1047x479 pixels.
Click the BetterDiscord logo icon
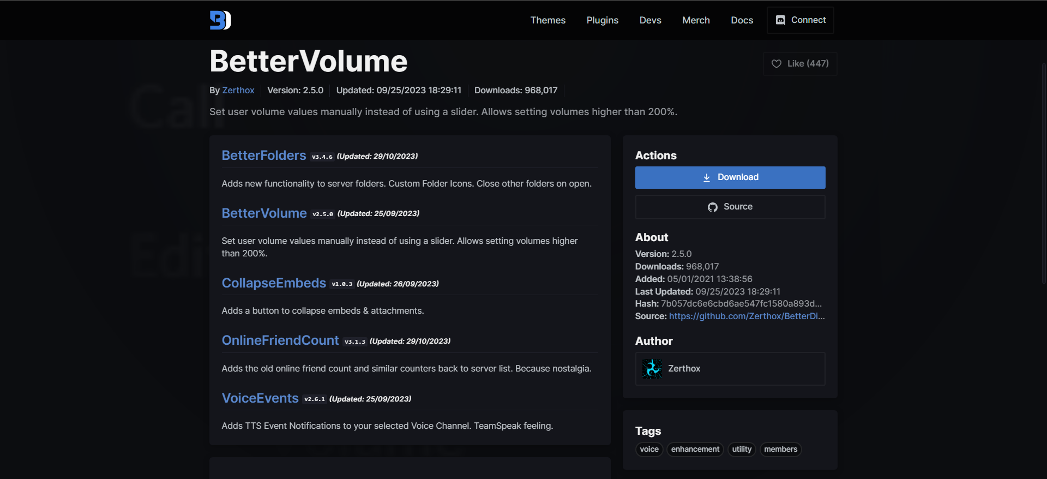click(x=220, y=20)
